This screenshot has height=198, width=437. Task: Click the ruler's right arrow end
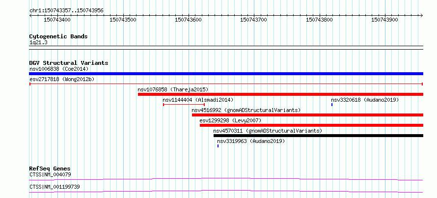(x=422, y=15)
